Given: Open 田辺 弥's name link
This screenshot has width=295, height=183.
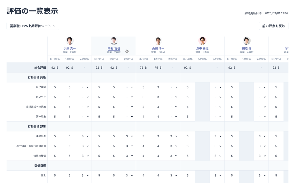Looking at the screenshot, I should 246,49.
